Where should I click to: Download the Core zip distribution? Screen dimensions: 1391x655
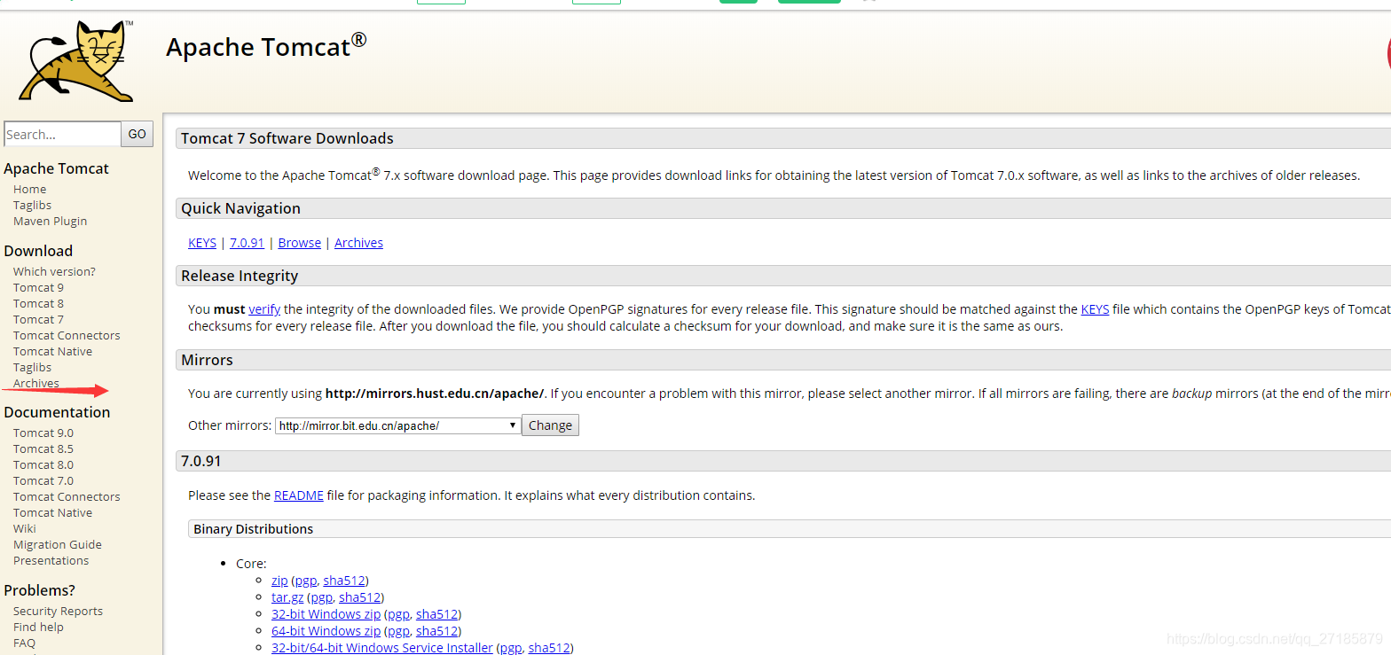[279, 581]
